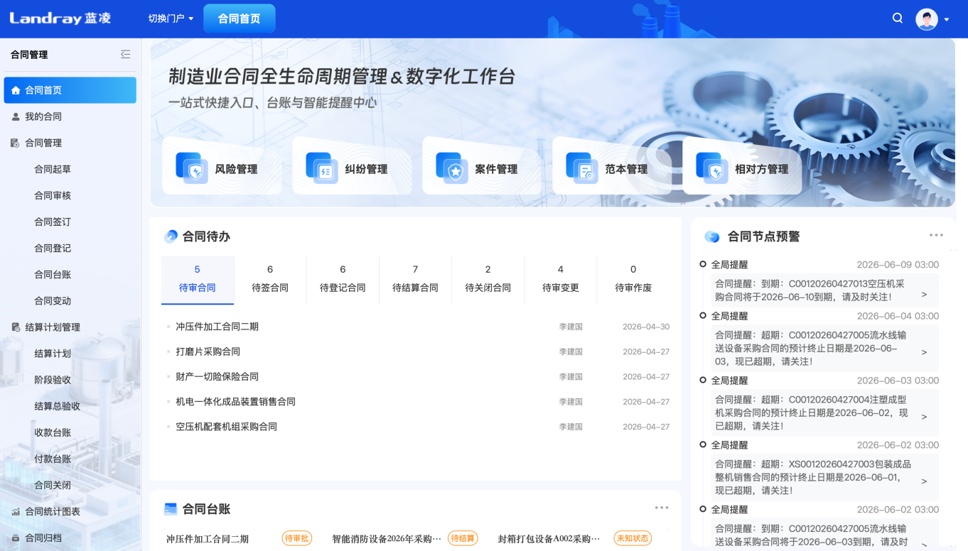
Task: Switch to the 待审作废 tab
Action: (633, 280)
